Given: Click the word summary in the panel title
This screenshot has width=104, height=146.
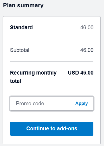Looking at the screenshot, I should pos(30,6).
